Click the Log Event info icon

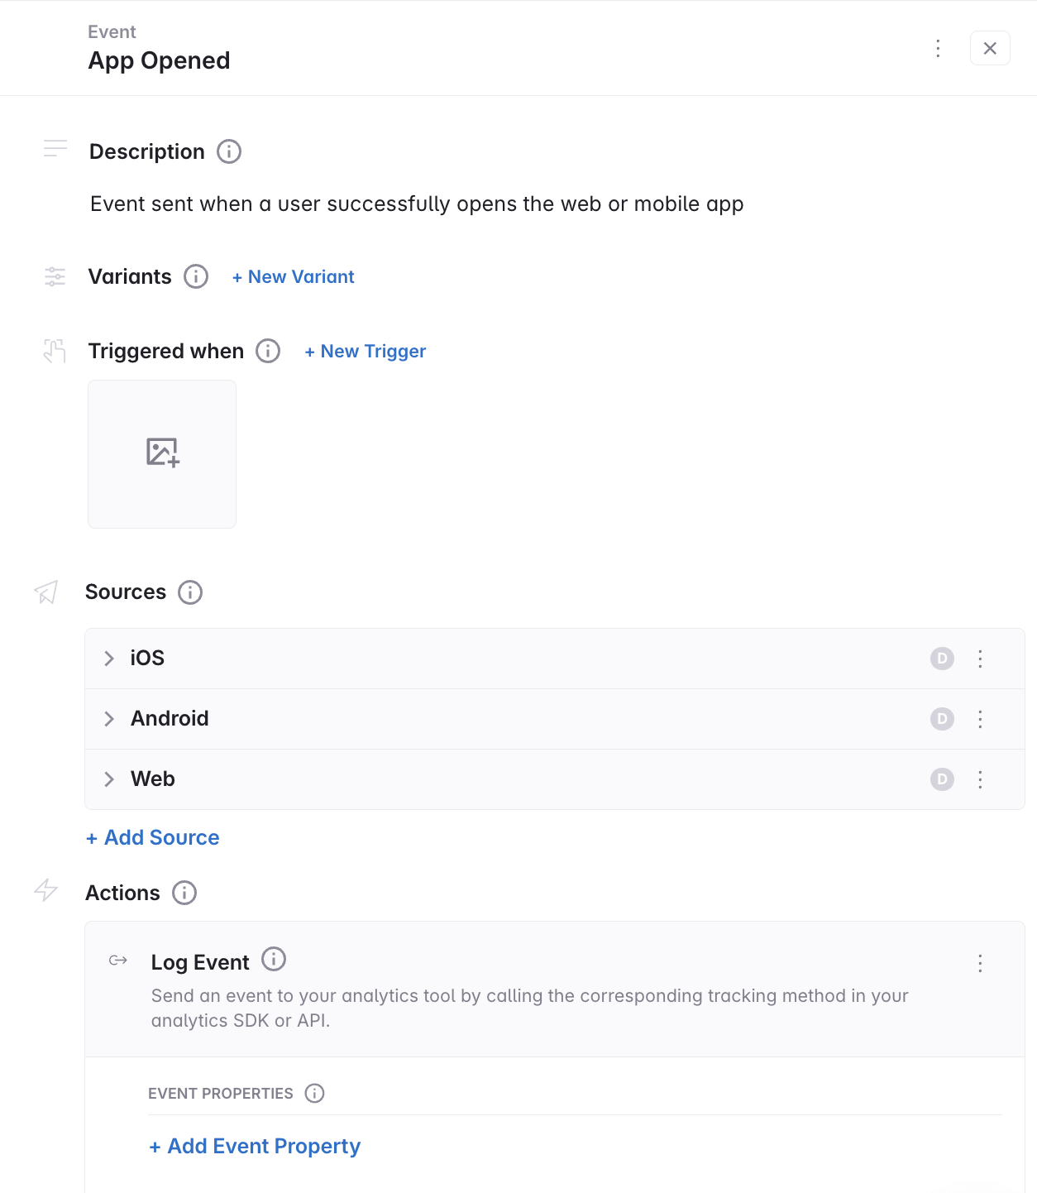click(x=274, y=959)
